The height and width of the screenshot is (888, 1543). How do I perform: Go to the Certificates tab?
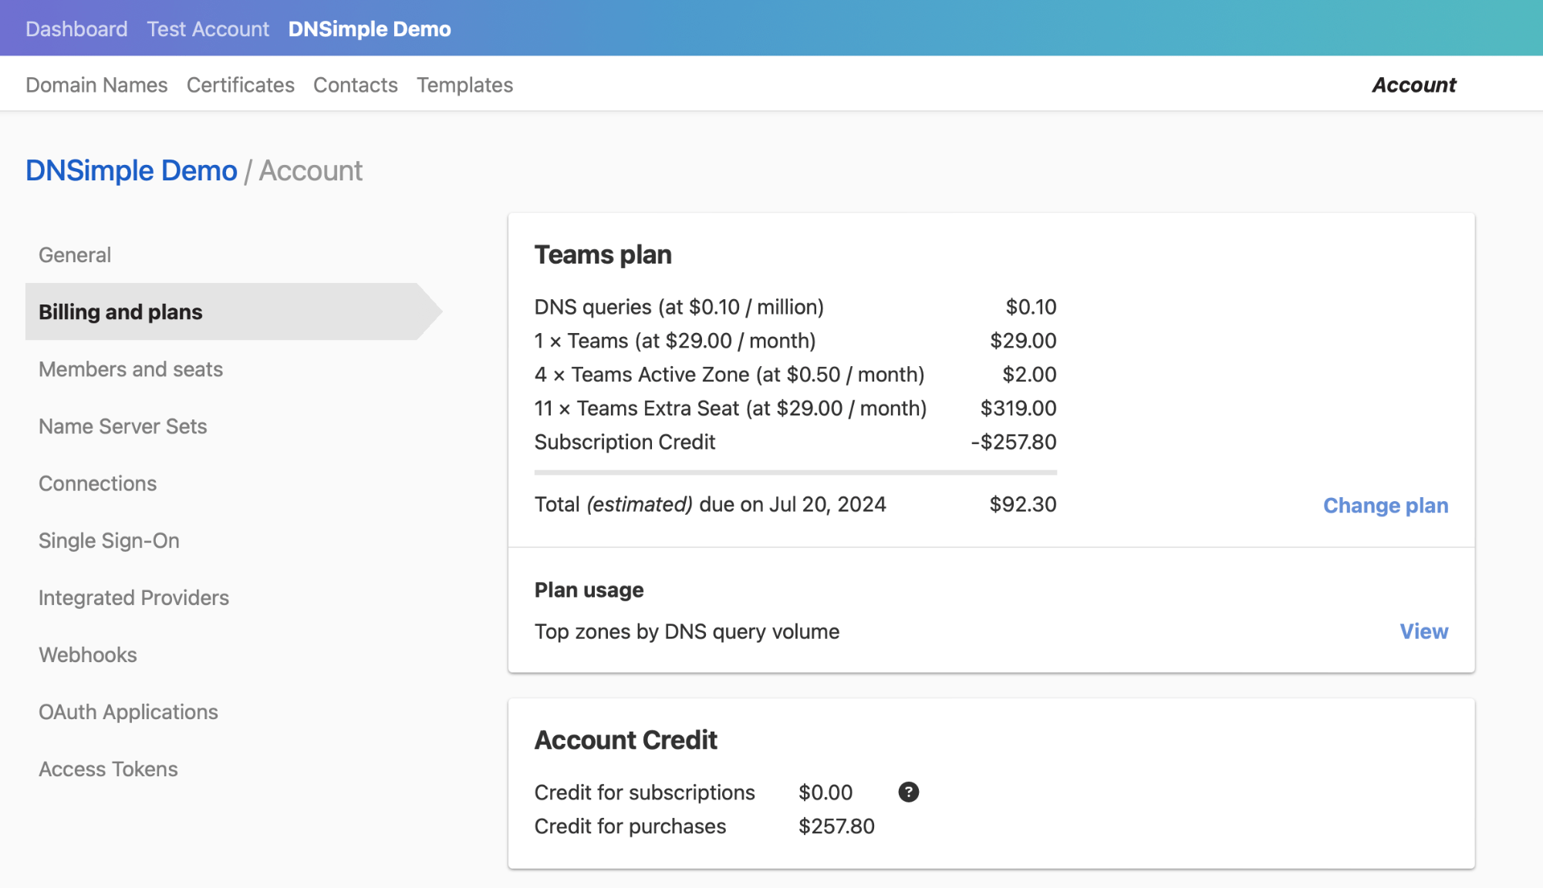click(241, 85)
